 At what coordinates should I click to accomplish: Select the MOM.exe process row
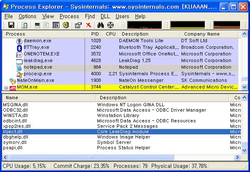[x=120, y=87]
